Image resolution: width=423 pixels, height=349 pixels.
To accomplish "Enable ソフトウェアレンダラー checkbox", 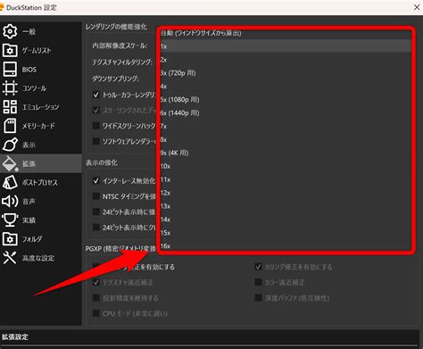I will tap(95, 141).
